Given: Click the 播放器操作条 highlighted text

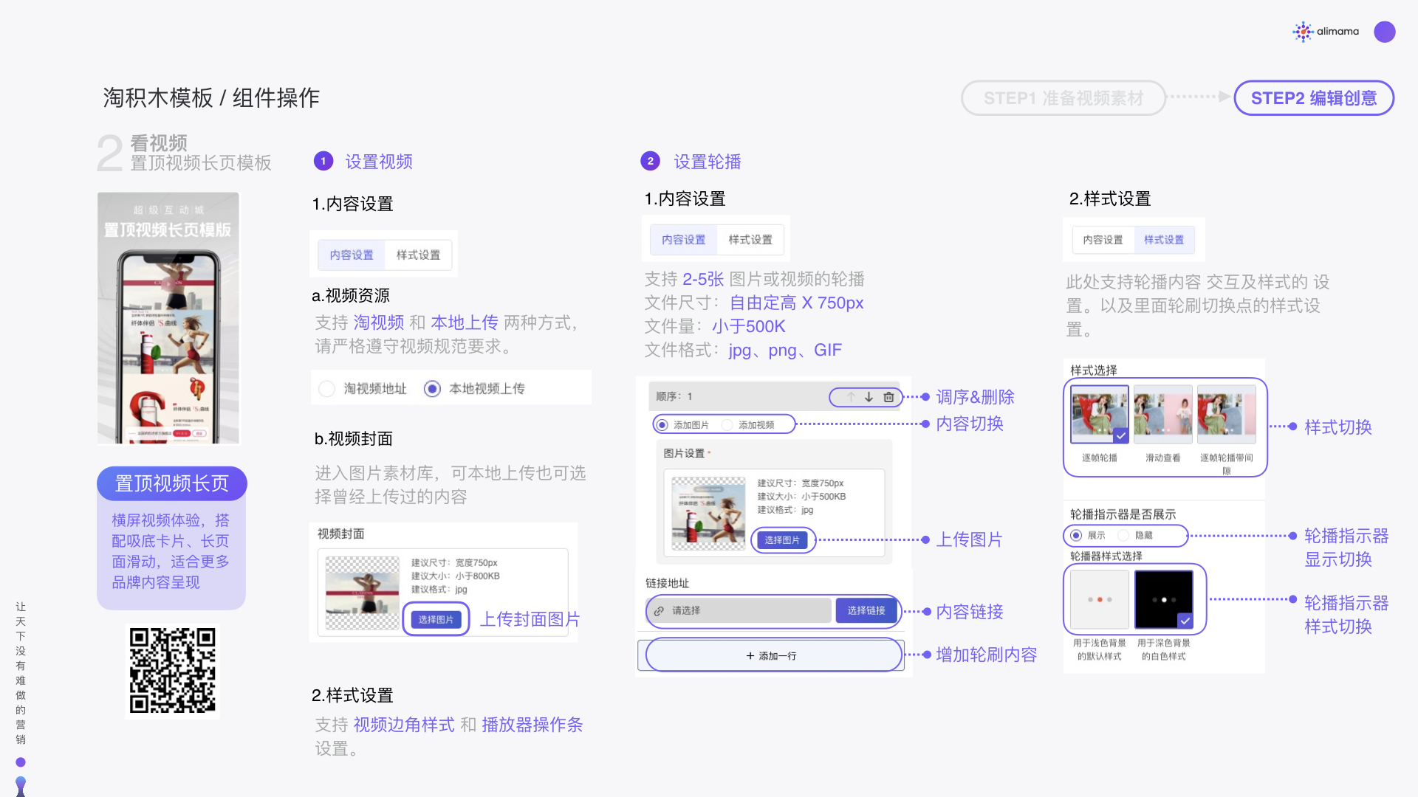Looking at the screenshot, I should point(532,725).
